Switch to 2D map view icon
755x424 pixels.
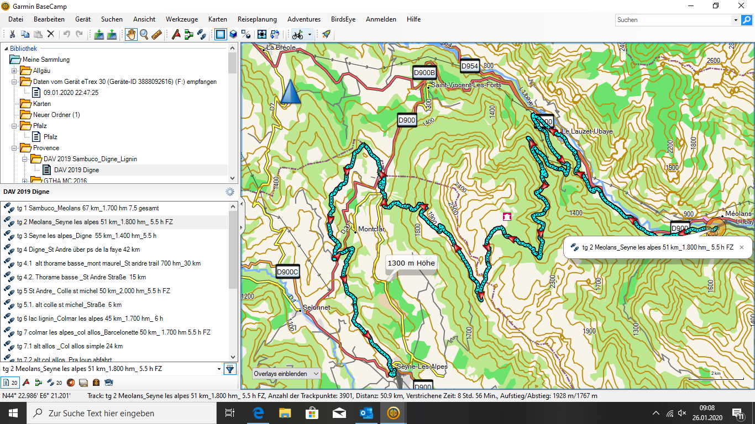click(x=221, y=34)
